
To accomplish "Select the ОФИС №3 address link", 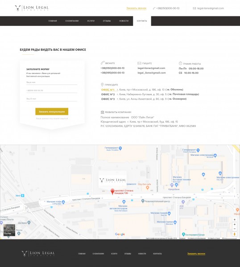I will click(x=108, y=99).
